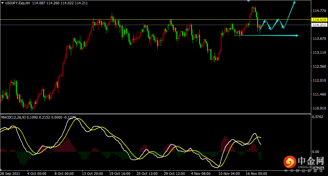Click the 10 Nov 04:00 time label
The image size is (328, 176).
coord(229,174)
